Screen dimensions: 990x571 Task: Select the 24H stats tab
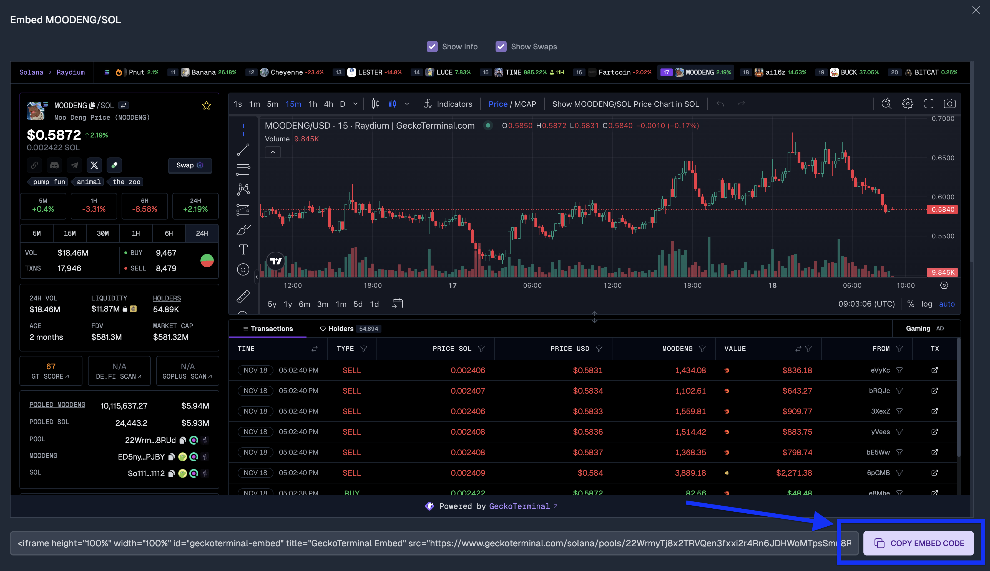pyautogui.click(x=202, y=233)
